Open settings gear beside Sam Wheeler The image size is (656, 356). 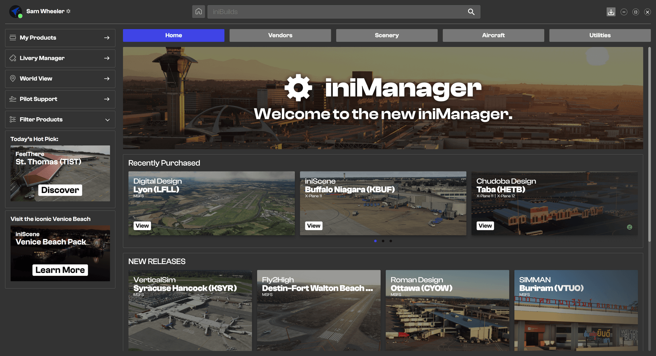tap(68, 11)
